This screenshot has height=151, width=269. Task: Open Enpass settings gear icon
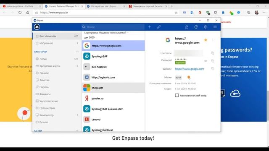point(206,27)
